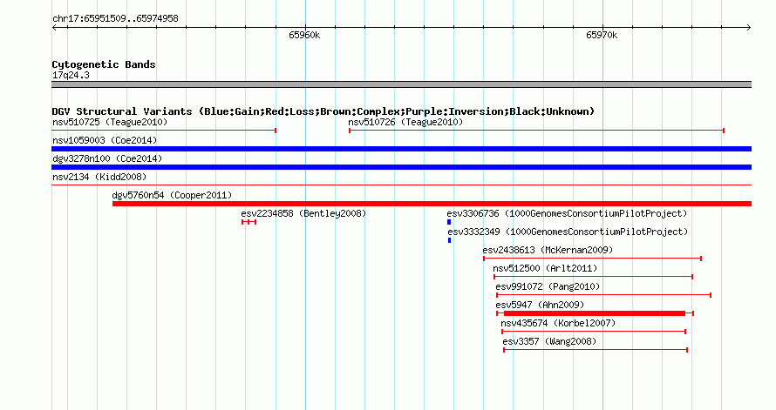Select the nsv435674 red loss line
The width and height of the screenshot is (776, 410).
tap(594, 332)
